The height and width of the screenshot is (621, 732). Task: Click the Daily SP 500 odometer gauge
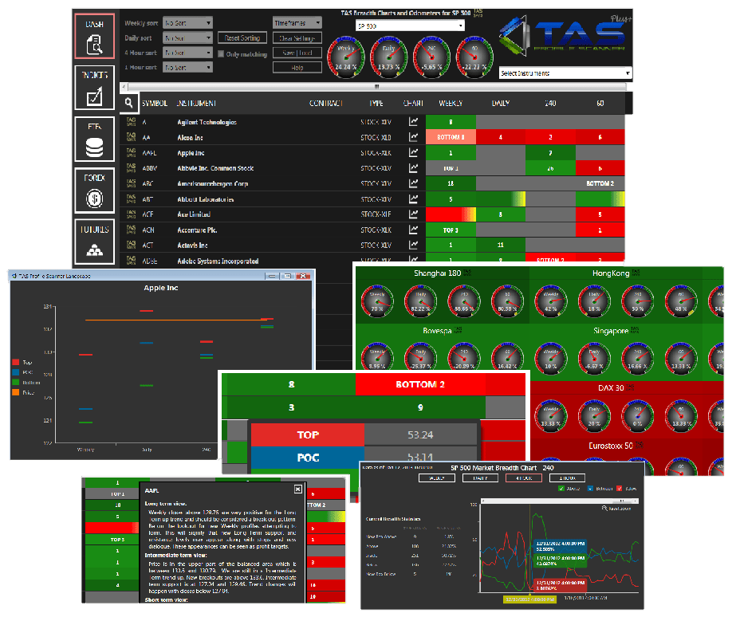pos(388,57)
